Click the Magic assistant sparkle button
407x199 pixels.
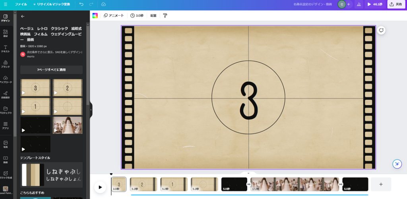(x=396, y=164)
